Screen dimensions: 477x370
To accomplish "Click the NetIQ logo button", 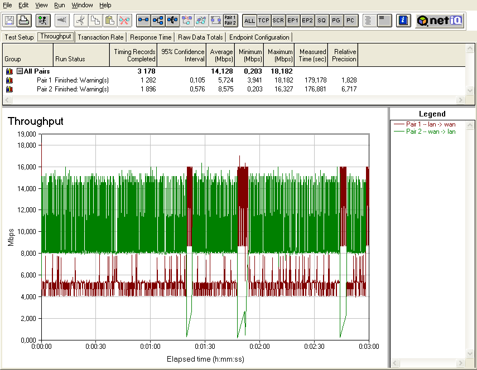I will click(439, 21).
